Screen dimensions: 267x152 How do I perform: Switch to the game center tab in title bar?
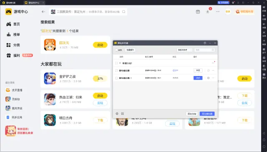pos(34,3)
